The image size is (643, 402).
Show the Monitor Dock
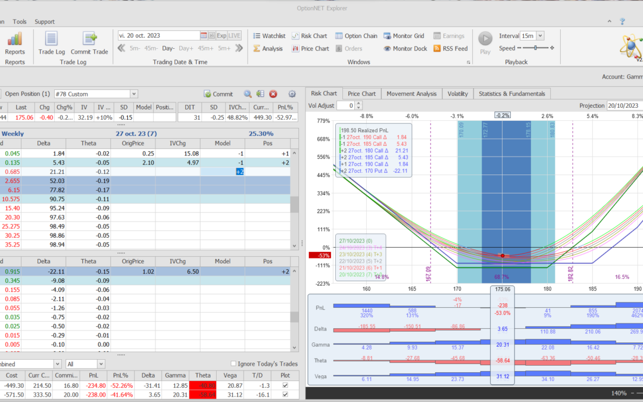405,49
